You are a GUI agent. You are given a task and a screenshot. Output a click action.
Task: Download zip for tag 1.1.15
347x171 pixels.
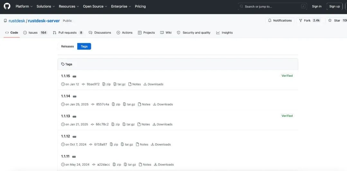tap(106, 84)
